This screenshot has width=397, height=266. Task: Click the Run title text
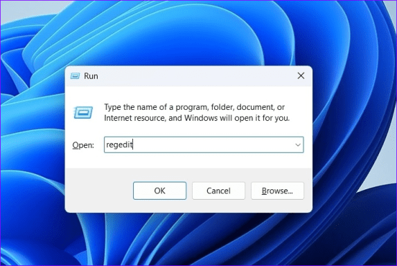[x=91, y=76]
